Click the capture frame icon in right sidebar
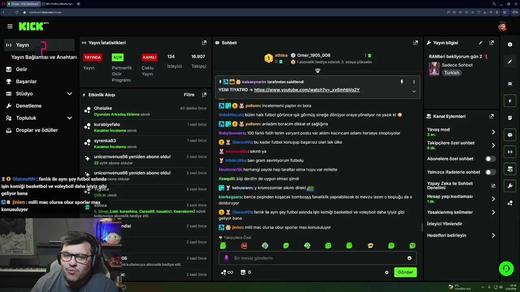520x292 pixels. point(510,84)
